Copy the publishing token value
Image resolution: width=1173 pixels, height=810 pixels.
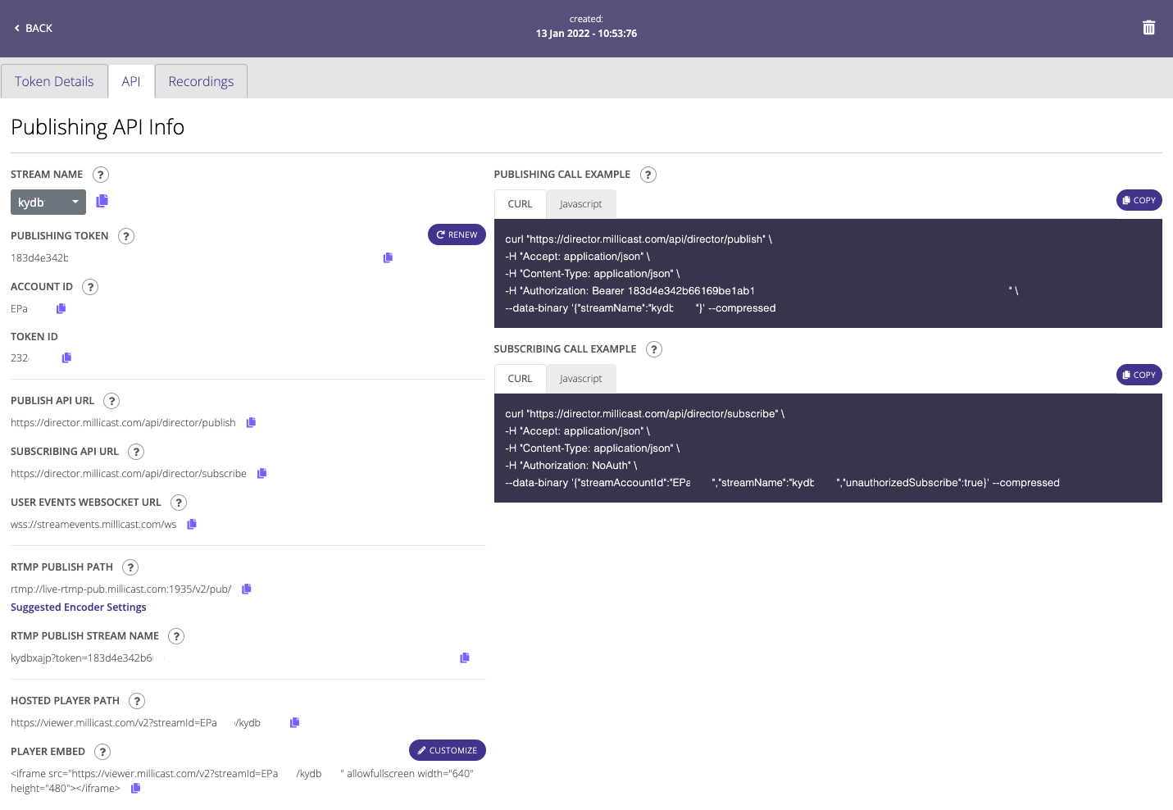[x=388, y=257]
